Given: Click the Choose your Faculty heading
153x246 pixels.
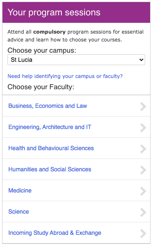Looking at the screenshot, I should (x=41, y=87).
